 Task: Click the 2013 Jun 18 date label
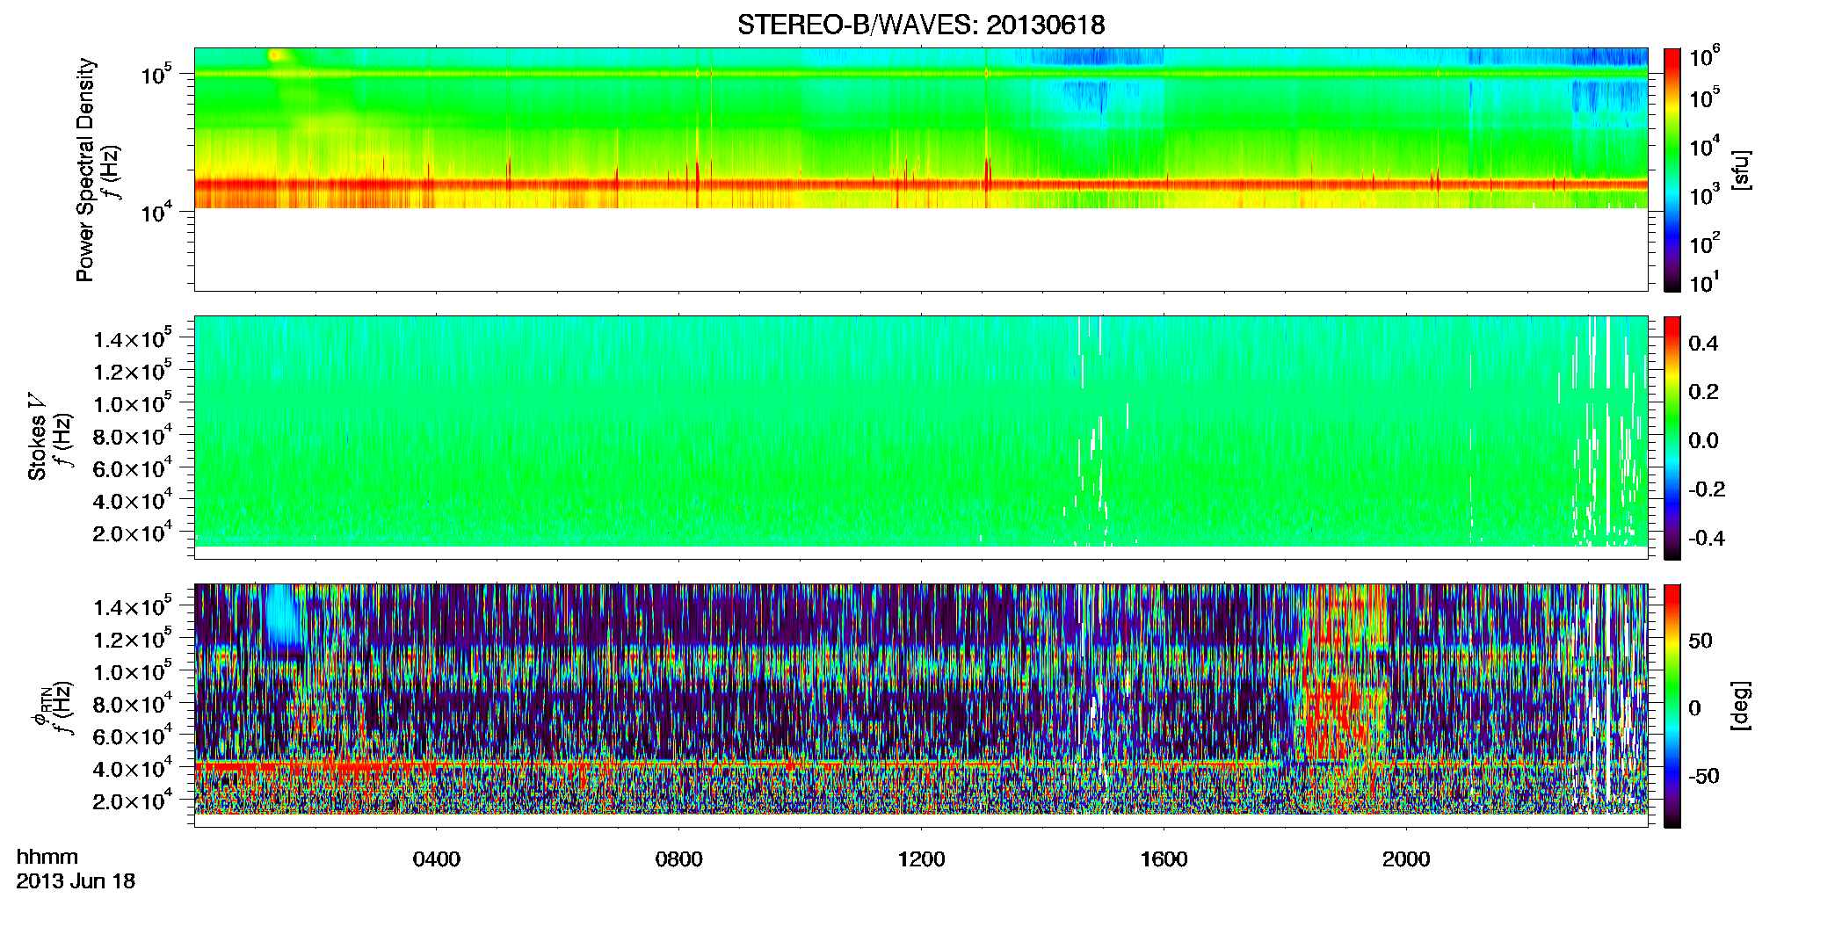click(76, 881)
